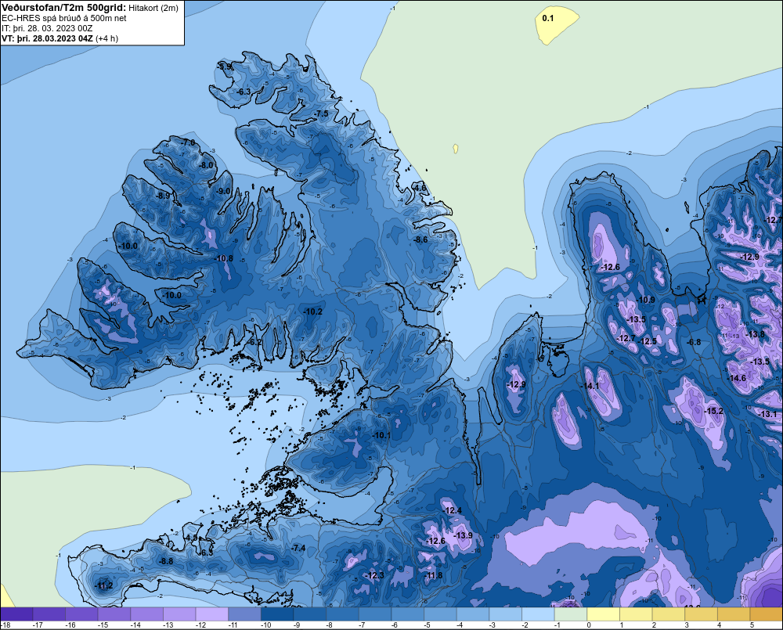
Task: Click the -14.6 temperature label
Action: [737, 379]
